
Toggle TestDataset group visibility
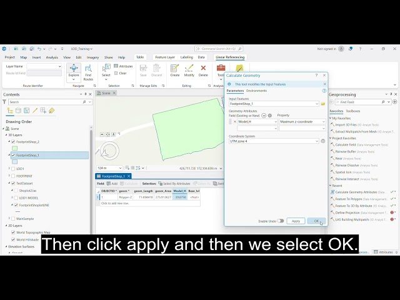(13, 183)
